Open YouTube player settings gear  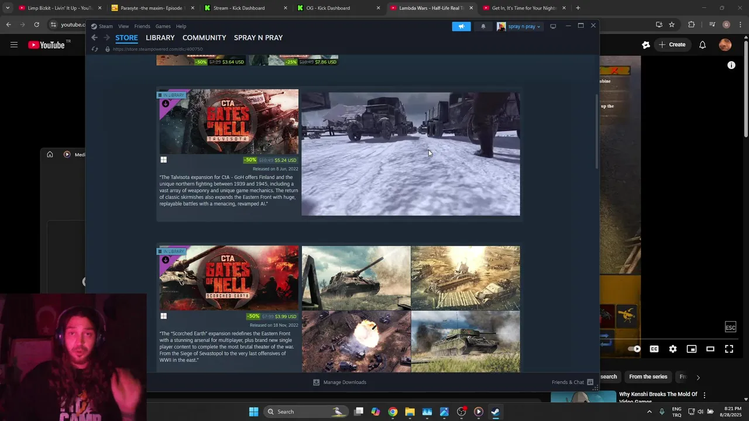tap(673, 349)
